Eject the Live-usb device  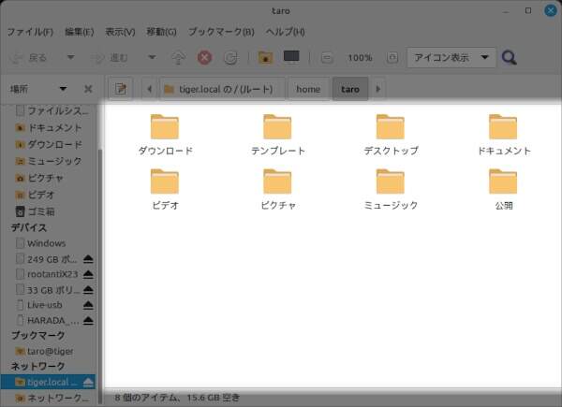[x=88, y=305]
